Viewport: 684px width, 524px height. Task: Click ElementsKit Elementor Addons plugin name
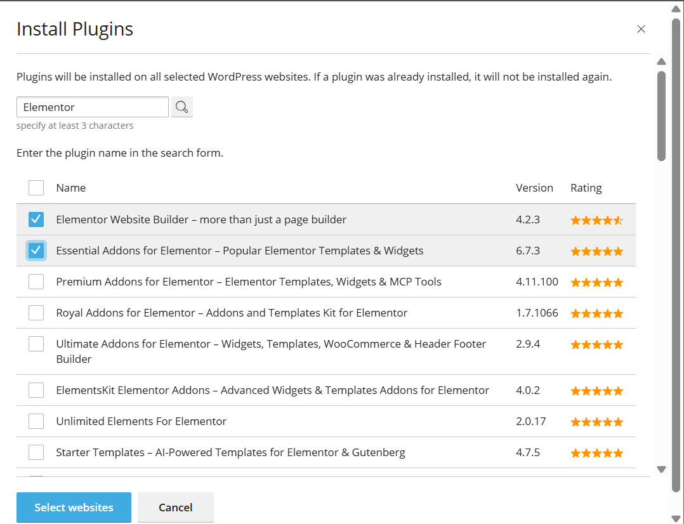point(273,390)
